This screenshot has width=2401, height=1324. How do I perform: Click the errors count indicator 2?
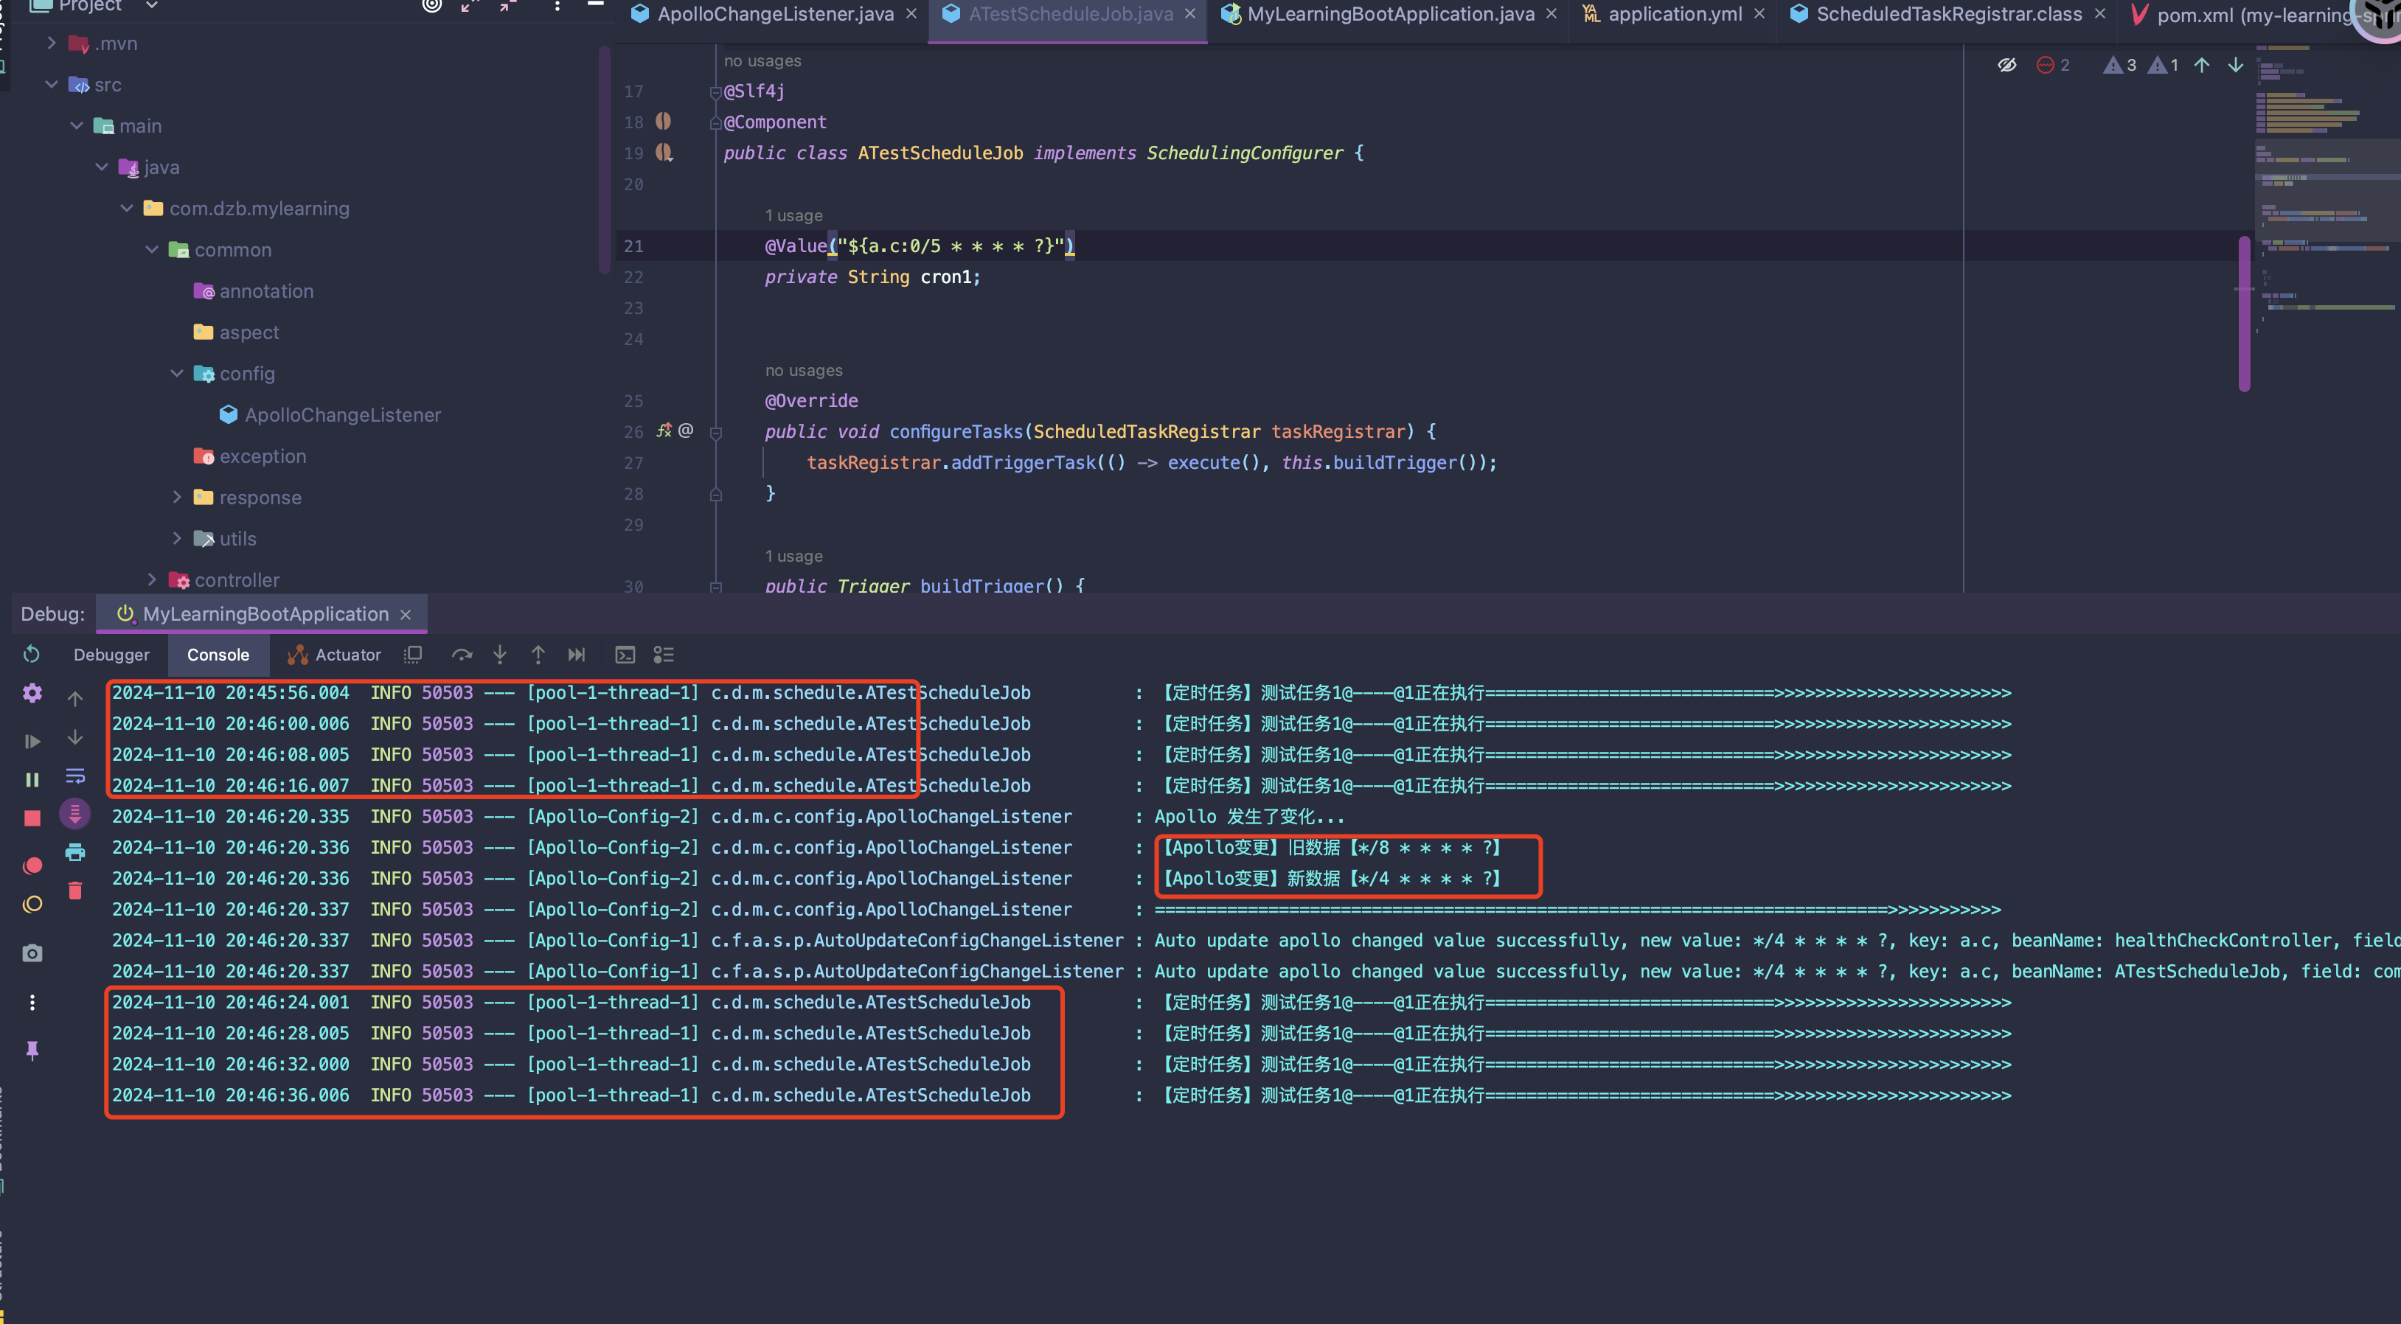pos(2054,64)
